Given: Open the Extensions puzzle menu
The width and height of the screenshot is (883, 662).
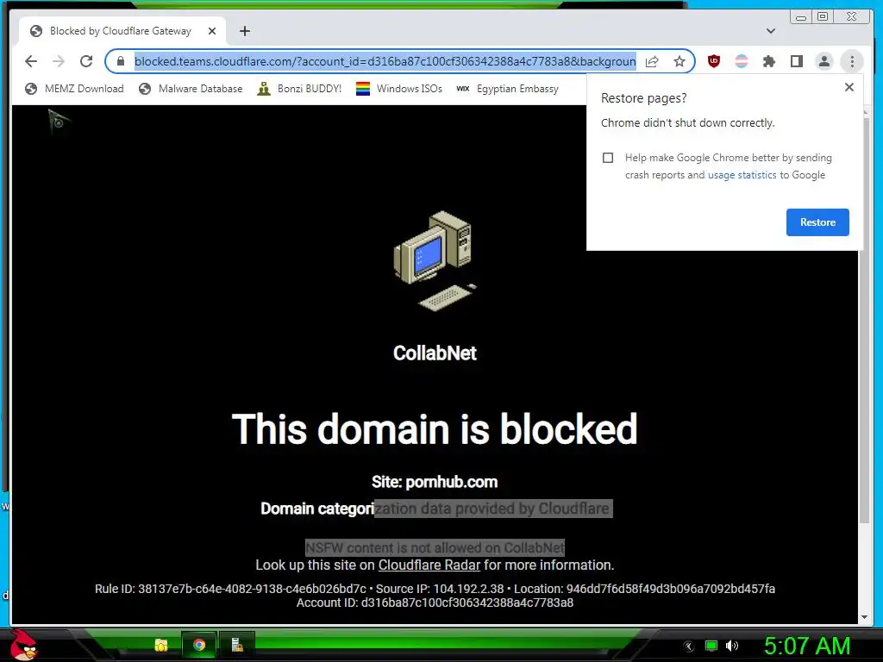Looking at the screenshot, I should 769,61.
